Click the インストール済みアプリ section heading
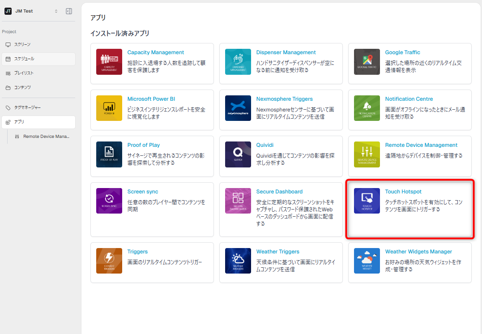This screenshot has width=482, height=334. pyautogui.click(x=120, y=33)
